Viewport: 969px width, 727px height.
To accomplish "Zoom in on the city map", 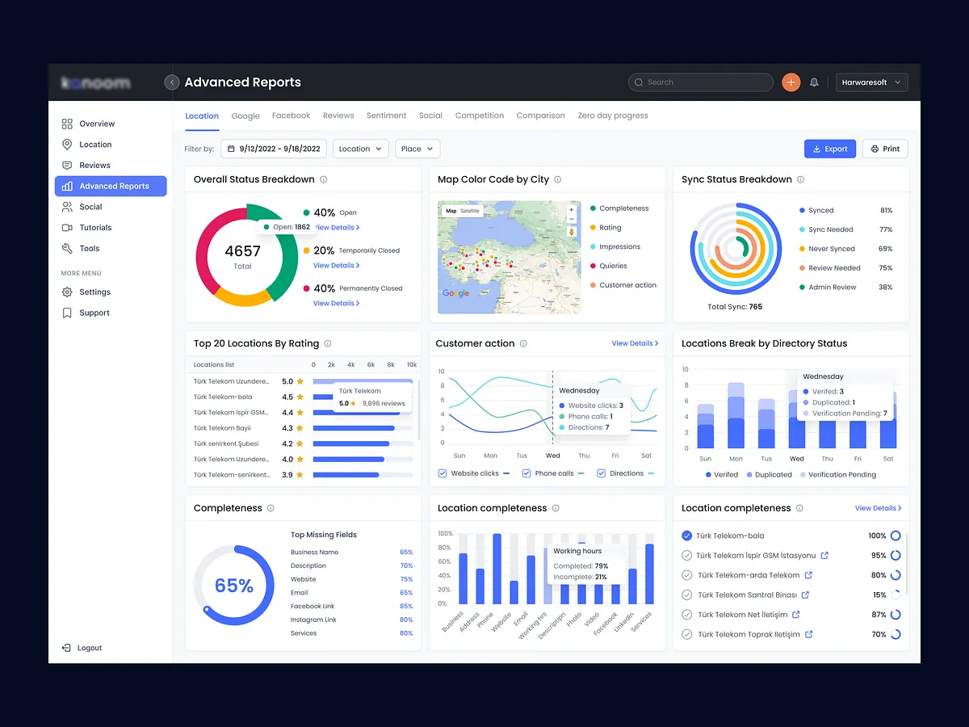I will (x=572, y=210).
